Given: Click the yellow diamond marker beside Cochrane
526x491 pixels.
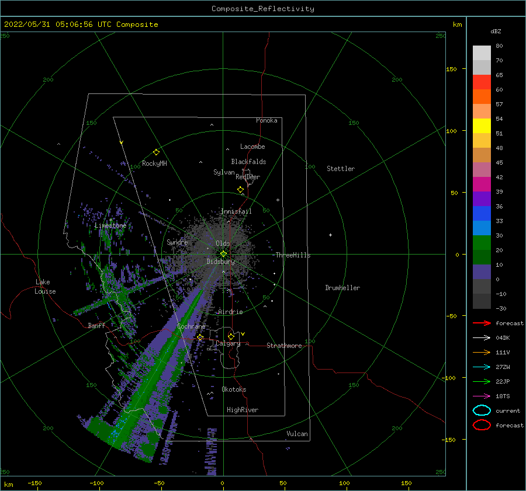Looking at the screenshot, I should pos(200,337).
